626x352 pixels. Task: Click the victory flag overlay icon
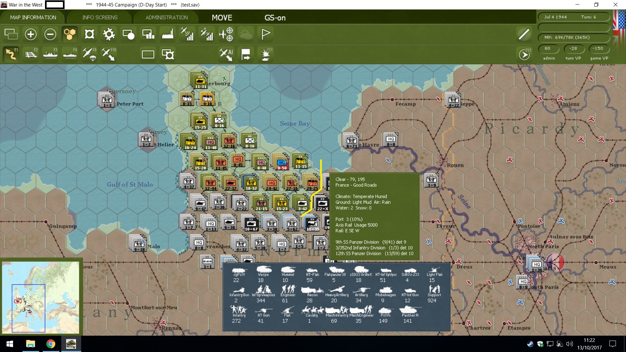(266, 34)
